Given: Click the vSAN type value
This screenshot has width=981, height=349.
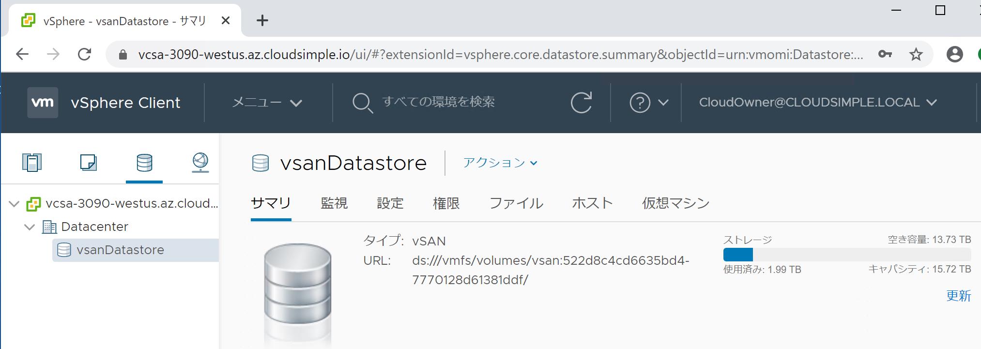Looking at the screenshot, I should coord(429,241).
